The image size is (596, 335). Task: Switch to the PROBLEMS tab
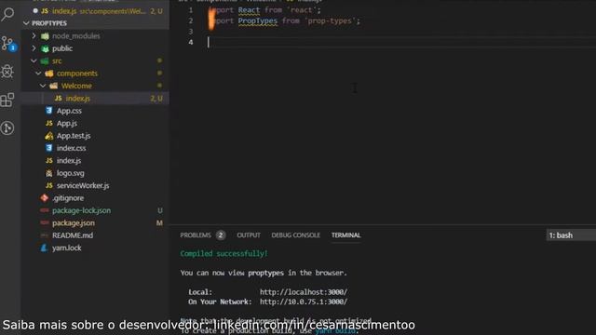pyautogui.click(x=196, y=235)
